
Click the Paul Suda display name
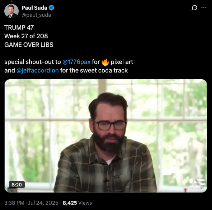pyautogui.click(x=34, y=8)
